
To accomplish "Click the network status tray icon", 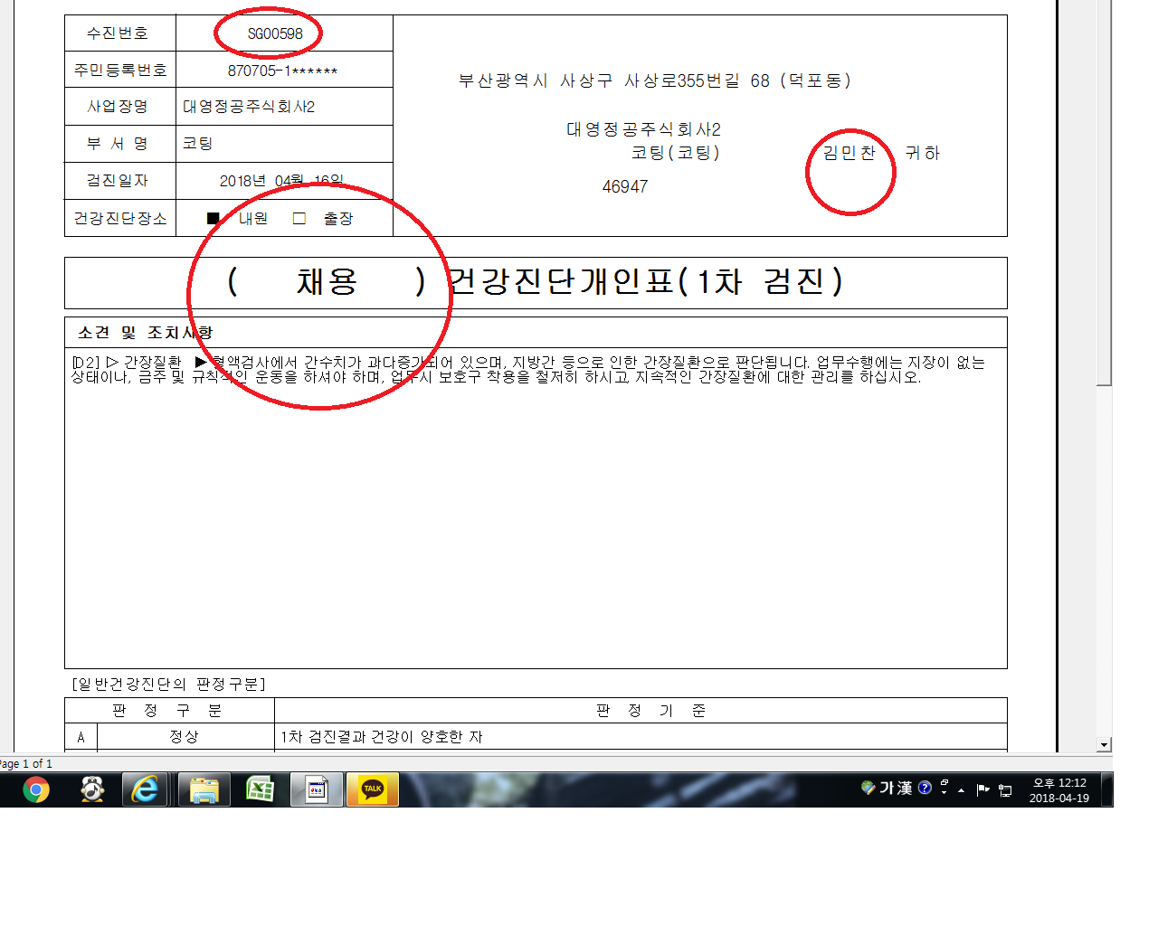I will (1005, 789).
